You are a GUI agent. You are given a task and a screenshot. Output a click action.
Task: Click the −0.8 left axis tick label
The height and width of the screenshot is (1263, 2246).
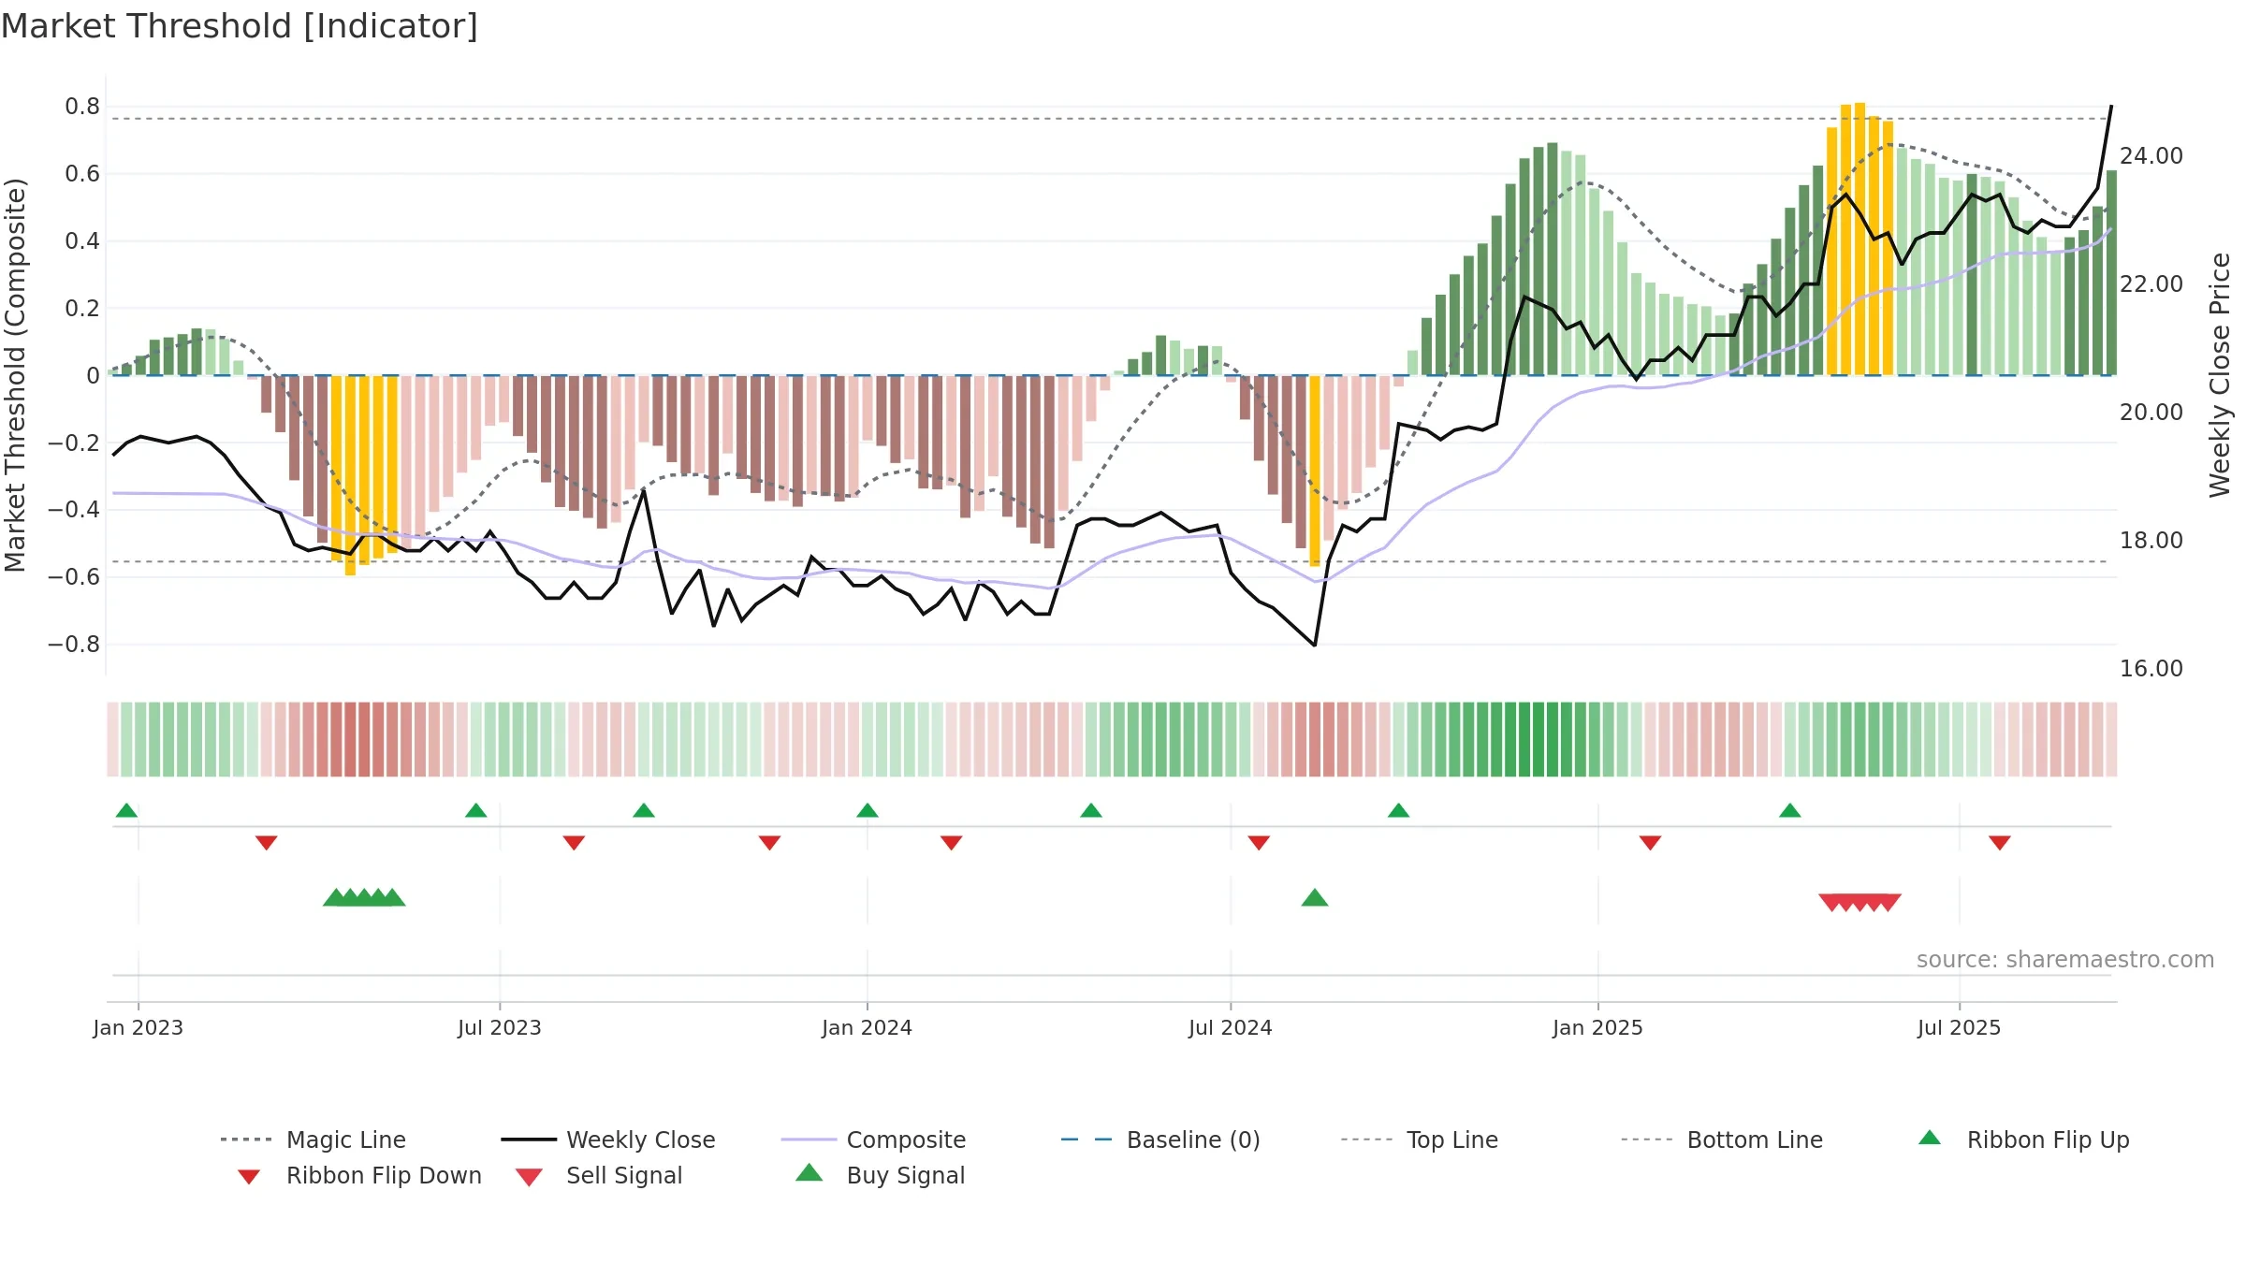click(x=74, y=645)
